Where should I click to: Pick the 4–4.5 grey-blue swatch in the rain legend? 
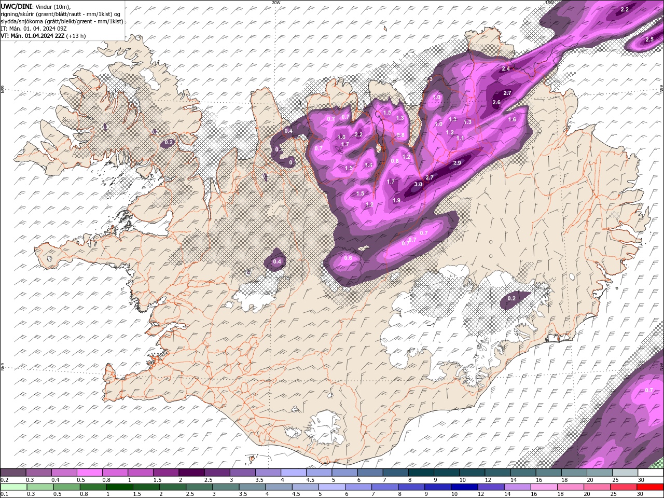(x=279, y=487)
